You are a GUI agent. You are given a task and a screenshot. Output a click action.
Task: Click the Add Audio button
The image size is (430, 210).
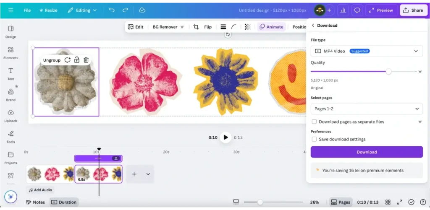click(x=40, y=190)
